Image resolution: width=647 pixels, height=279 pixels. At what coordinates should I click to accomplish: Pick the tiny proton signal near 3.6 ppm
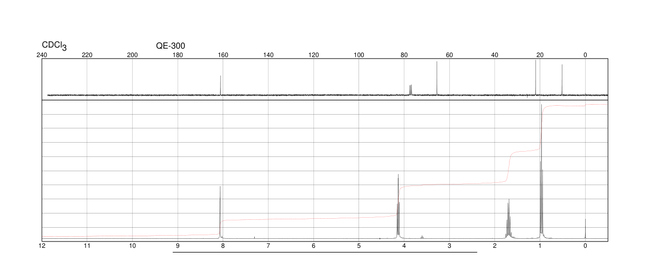tap(422, 237)
